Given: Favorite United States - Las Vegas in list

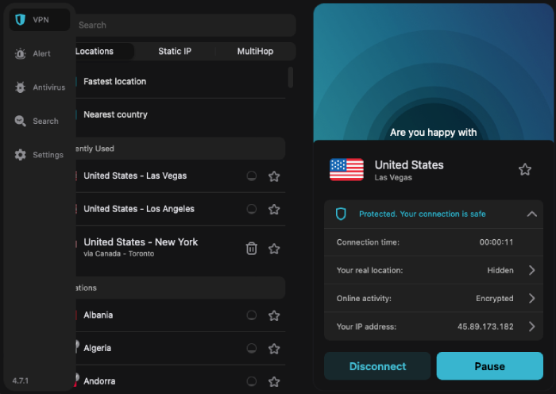Looking at the screenshot, I should 274,176.
